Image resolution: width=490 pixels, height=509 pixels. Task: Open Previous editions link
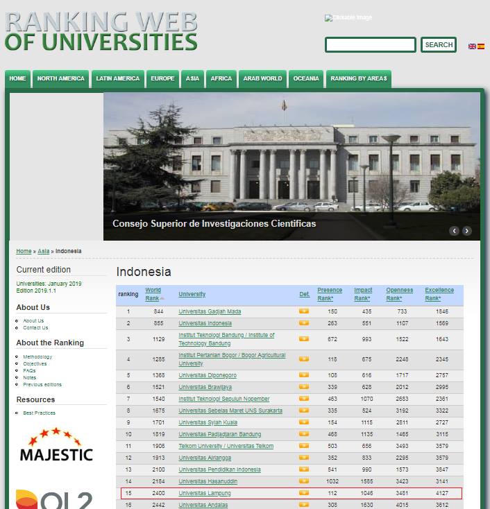[x=42, y=384]
